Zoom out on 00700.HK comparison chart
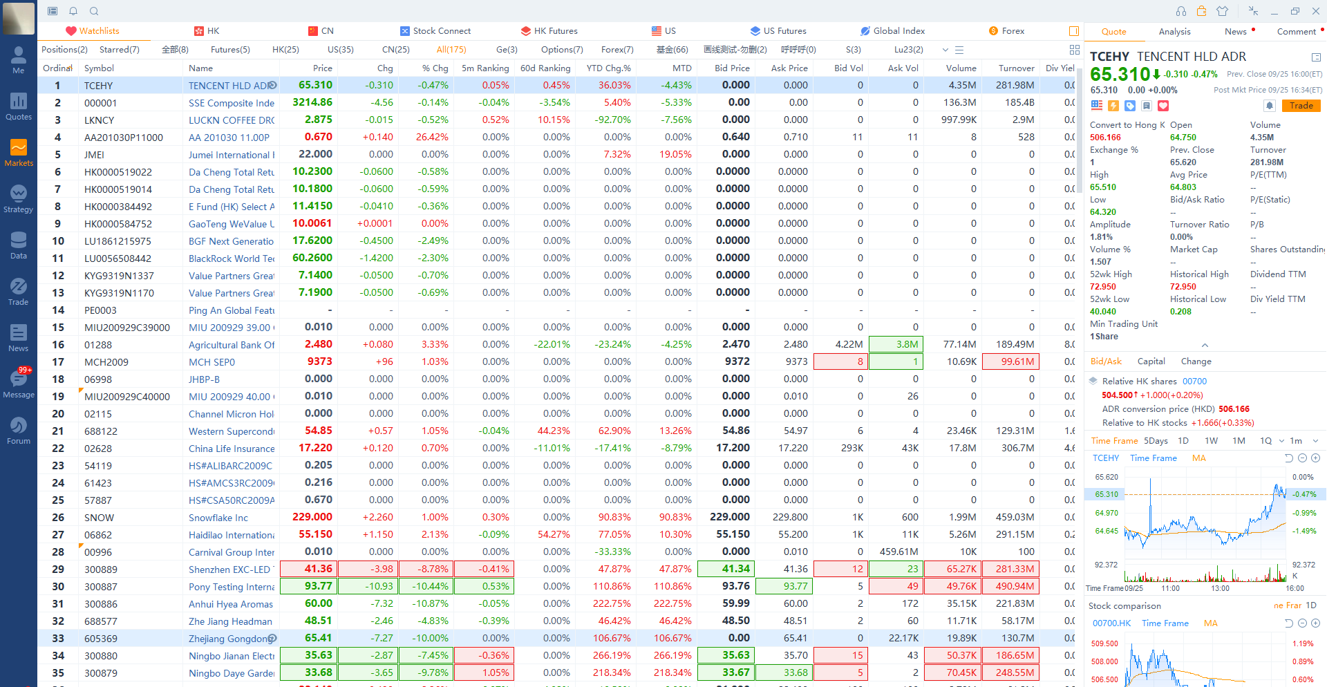 [1303, 623]
